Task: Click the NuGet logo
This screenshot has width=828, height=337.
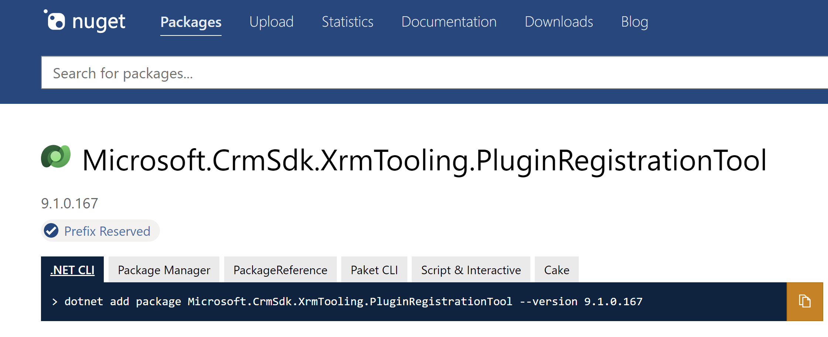Action: [x=85, y=21]
